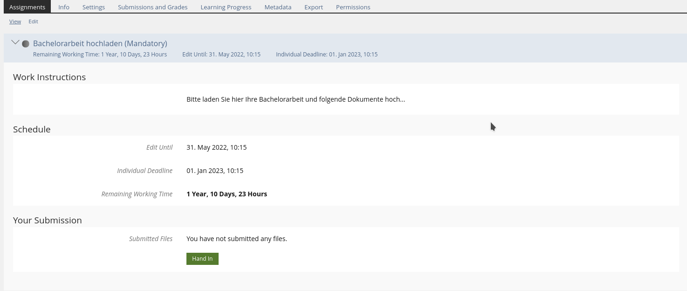Go to Submissions and Grades tab
This screenshot has height=291, width=687.
[152, 7]
